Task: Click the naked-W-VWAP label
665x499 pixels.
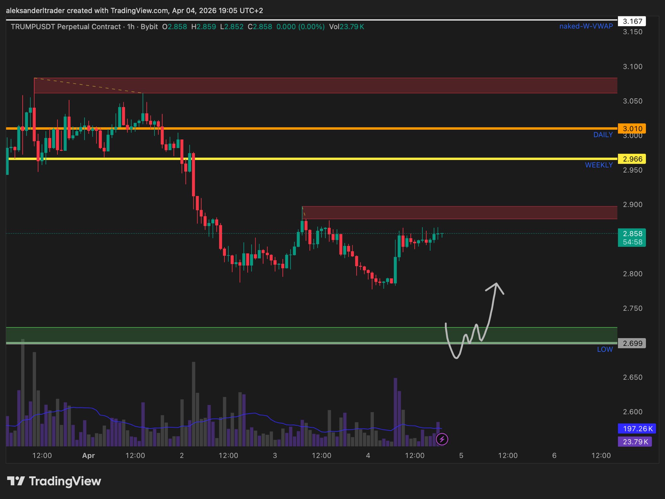Action: 586,26
